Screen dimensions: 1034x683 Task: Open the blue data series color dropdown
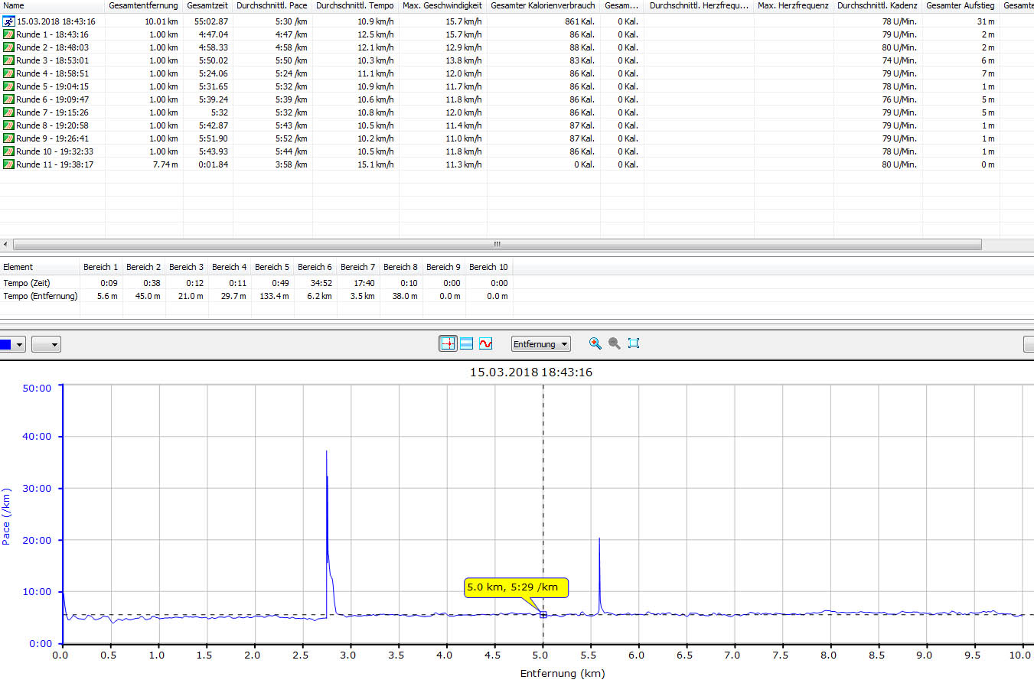click(13, 344)
